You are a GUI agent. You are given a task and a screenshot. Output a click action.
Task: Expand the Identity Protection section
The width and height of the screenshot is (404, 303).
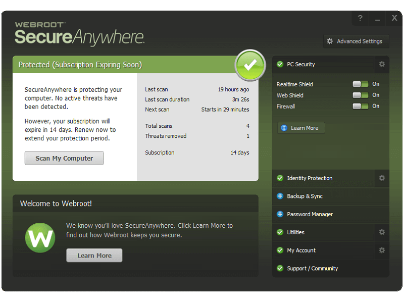pyautogui.click(x=323, y=178)
